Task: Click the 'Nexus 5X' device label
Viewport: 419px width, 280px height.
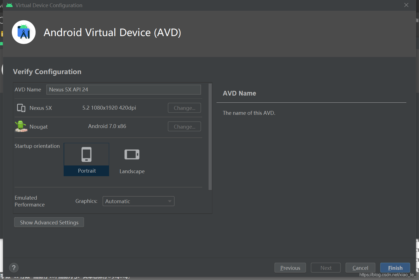Action: 41,108
